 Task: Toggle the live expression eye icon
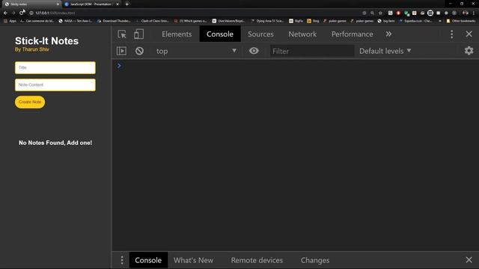coord(254,51)
